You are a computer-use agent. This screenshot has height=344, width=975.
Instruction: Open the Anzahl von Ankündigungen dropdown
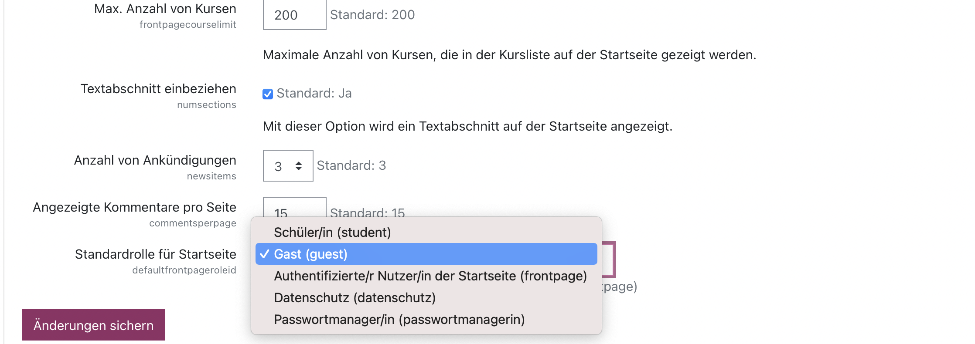288,166
